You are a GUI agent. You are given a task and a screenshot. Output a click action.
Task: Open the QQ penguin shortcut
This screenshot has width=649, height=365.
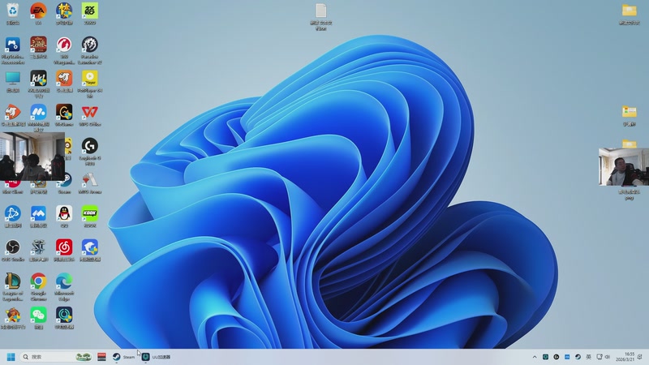pyautogui.click(x=64, y=217)
